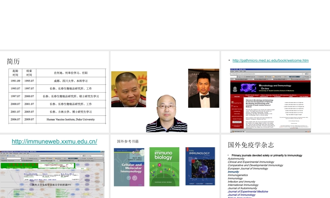Click the stop loading icon in Firefox toolbar

point(10,155)
